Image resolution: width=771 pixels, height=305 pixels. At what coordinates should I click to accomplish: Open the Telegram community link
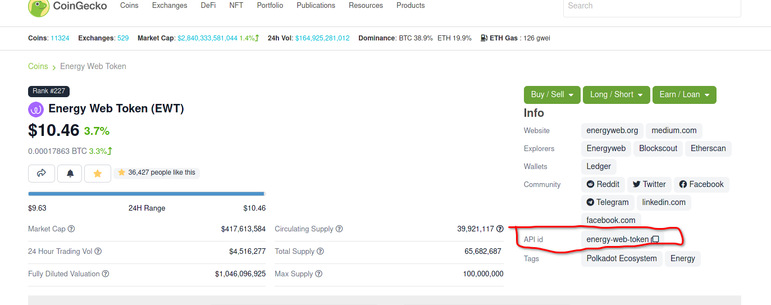[608, 202]
